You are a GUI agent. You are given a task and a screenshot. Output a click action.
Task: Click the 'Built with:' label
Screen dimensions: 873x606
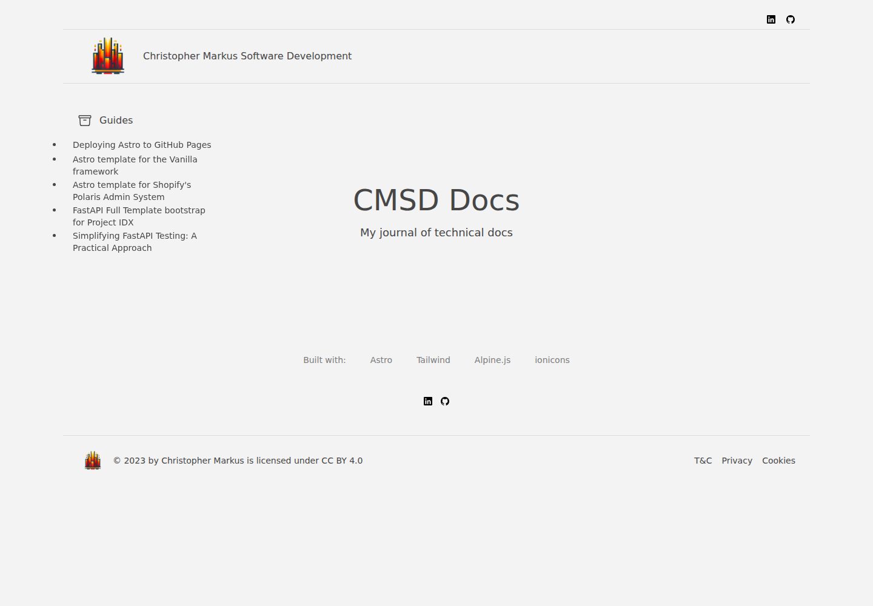pos(324,360)
